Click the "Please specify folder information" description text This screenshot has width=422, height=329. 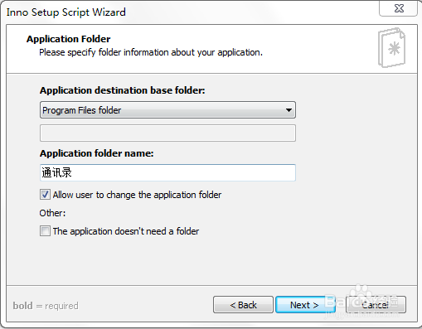[151, 52]
